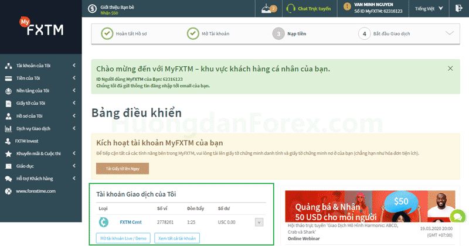469x246 pixels.
Task: Click Mở tài khoản Live / Demo button
Action: click(123, 238)
